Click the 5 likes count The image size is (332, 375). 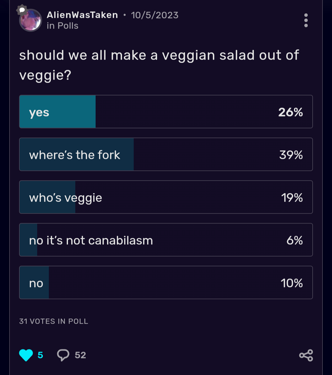click(40, 355)
